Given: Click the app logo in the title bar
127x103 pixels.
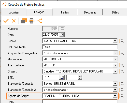Looking at the screenshot, I should (4, 4).
